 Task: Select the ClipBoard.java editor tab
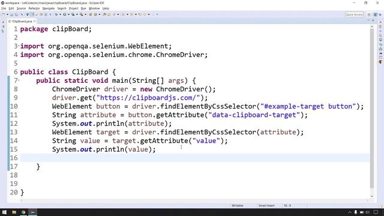click(22, 22)
